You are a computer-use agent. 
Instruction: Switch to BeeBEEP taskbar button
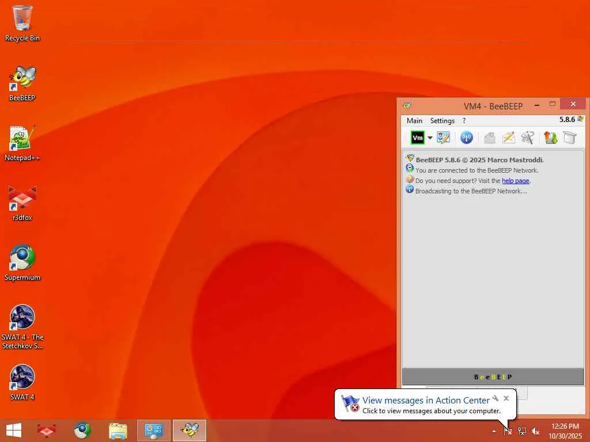pyautogui.click(x=190, y=430)
